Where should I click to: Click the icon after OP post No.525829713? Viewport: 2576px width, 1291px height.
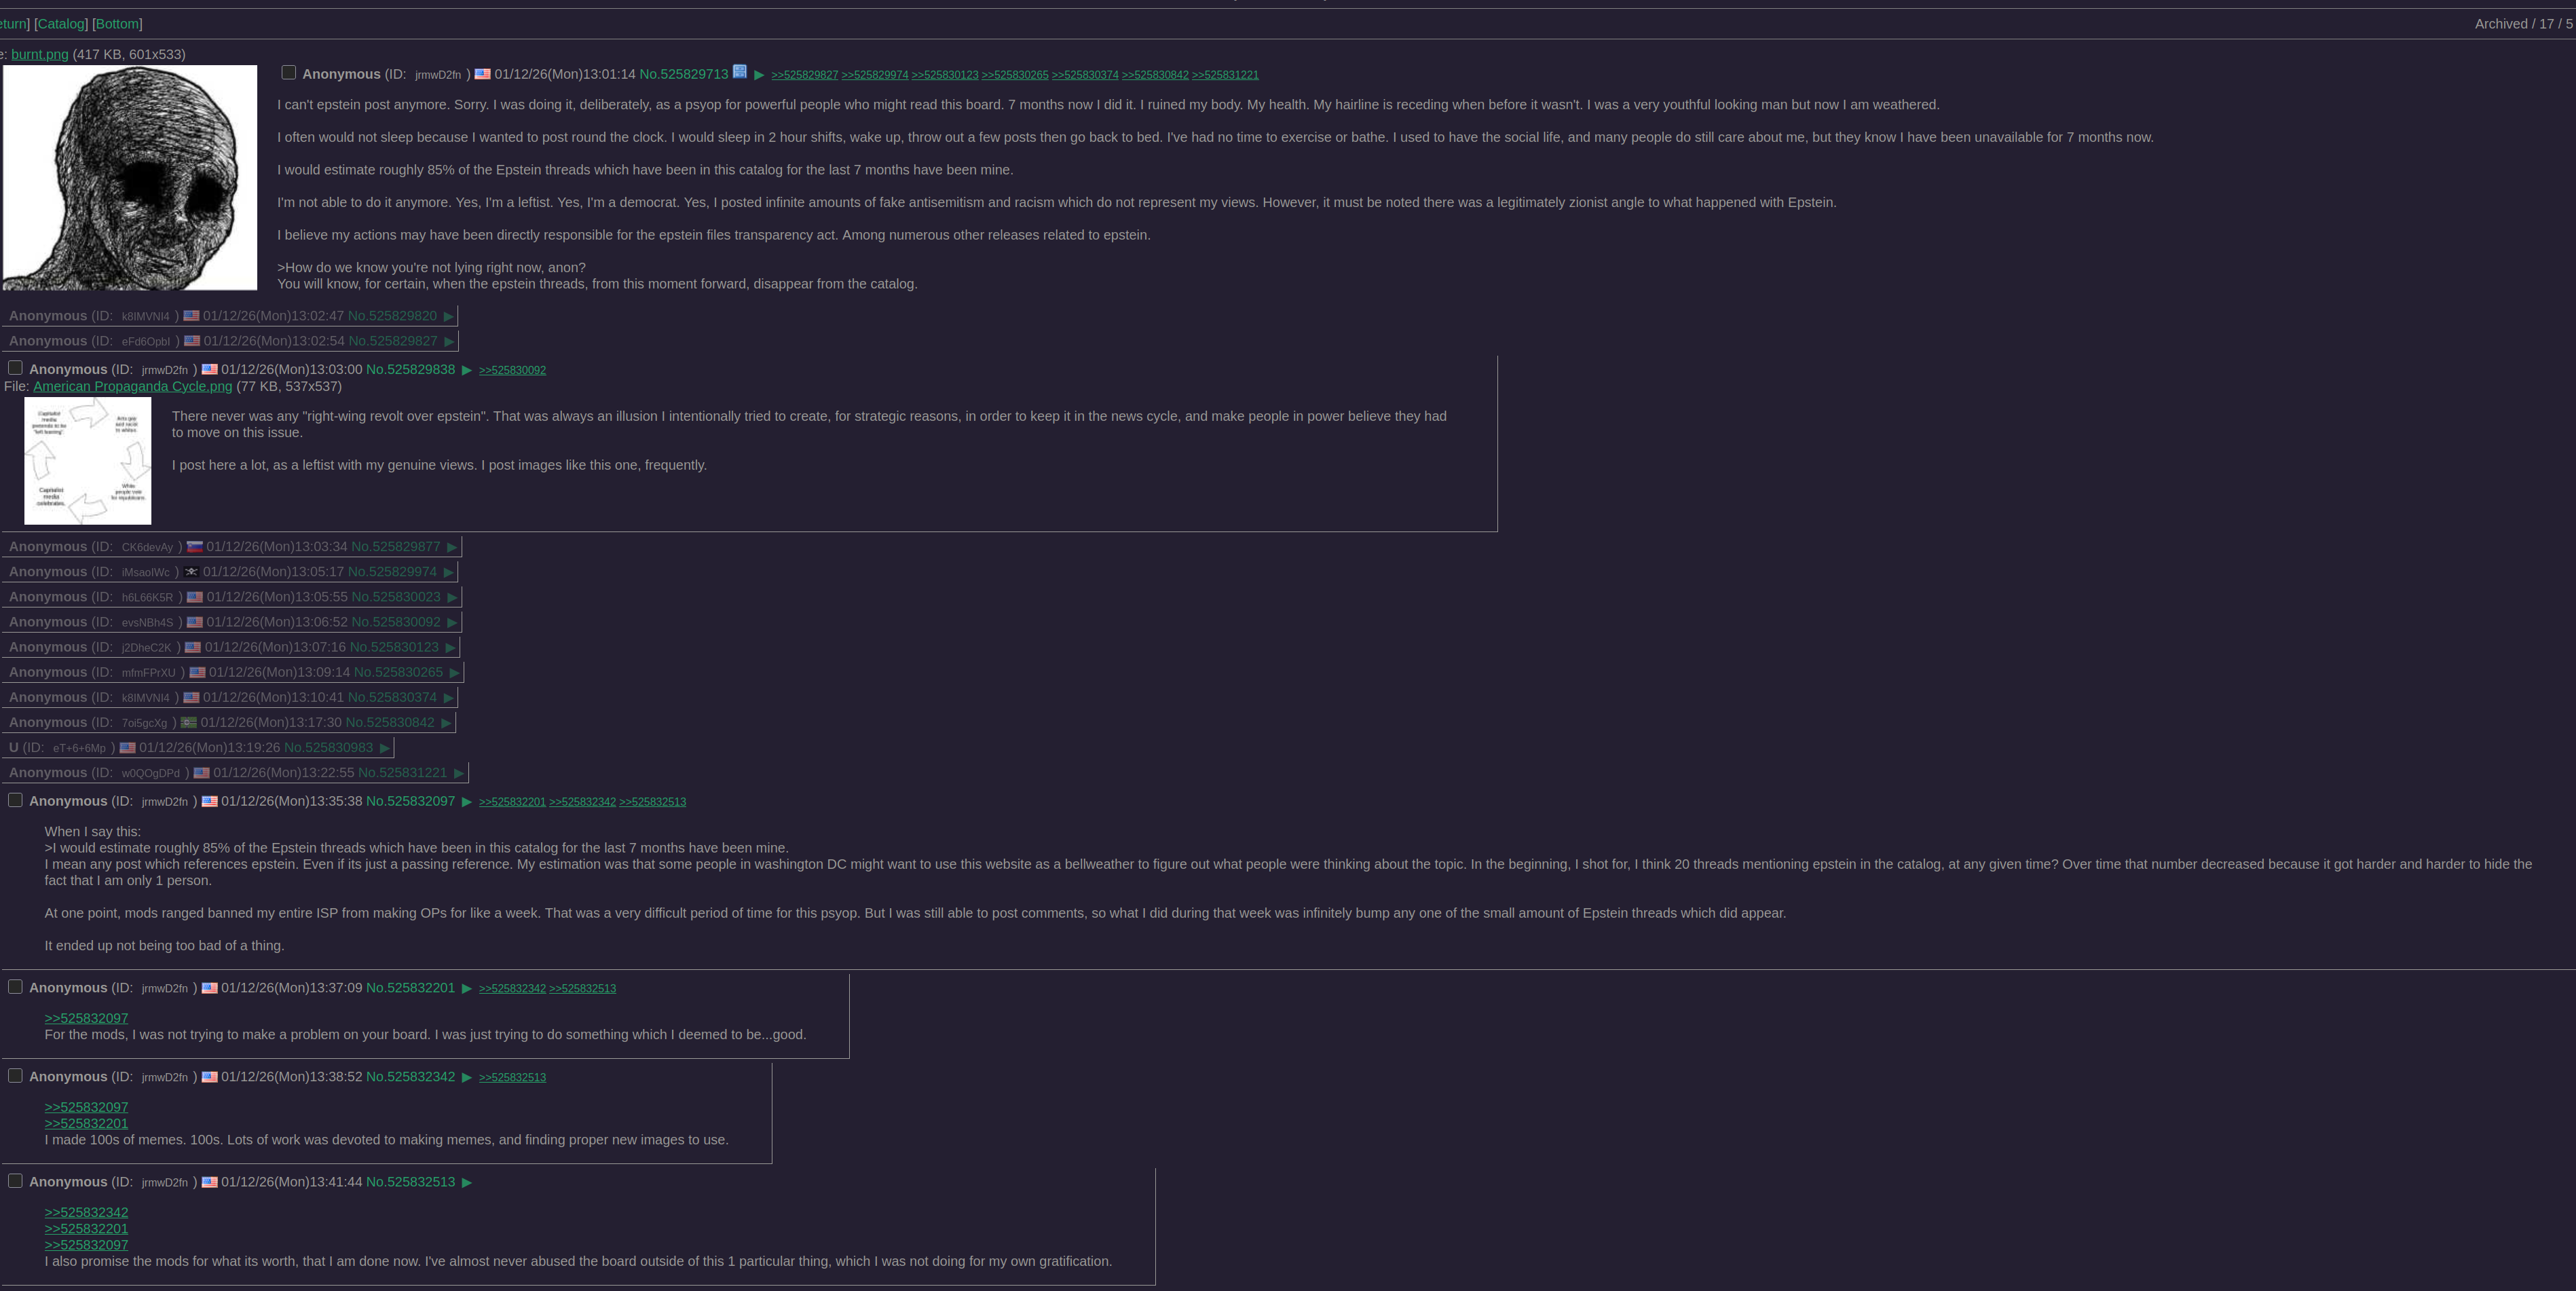pos(740,71)
